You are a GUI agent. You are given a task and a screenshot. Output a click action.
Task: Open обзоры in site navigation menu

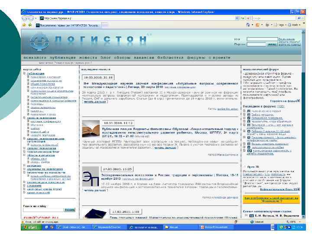[122, 58]
